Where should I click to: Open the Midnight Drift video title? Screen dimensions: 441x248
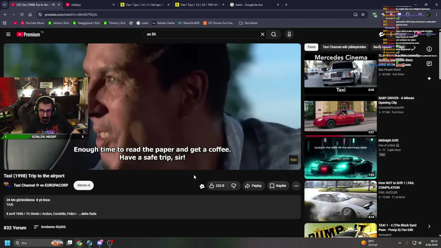388,141
